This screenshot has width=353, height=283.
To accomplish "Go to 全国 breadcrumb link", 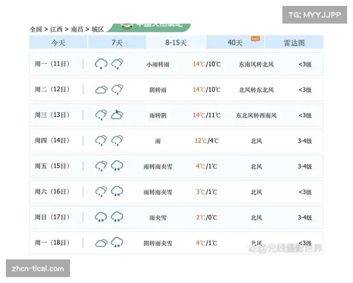I will click(36, 29).
